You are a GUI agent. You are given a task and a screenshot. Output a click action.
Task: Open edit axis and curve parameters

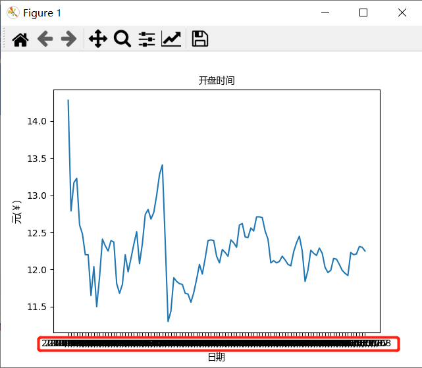[x=171, y=39]
